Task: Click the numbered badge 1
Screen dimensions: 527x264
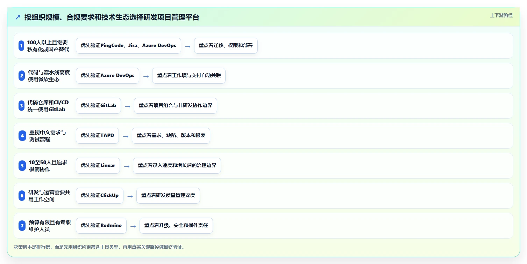Action: click(22, 46)
